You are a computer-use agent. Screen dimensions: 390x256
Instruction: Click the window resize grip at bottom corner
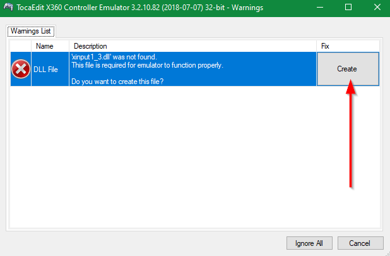click(x=387, y=253)
